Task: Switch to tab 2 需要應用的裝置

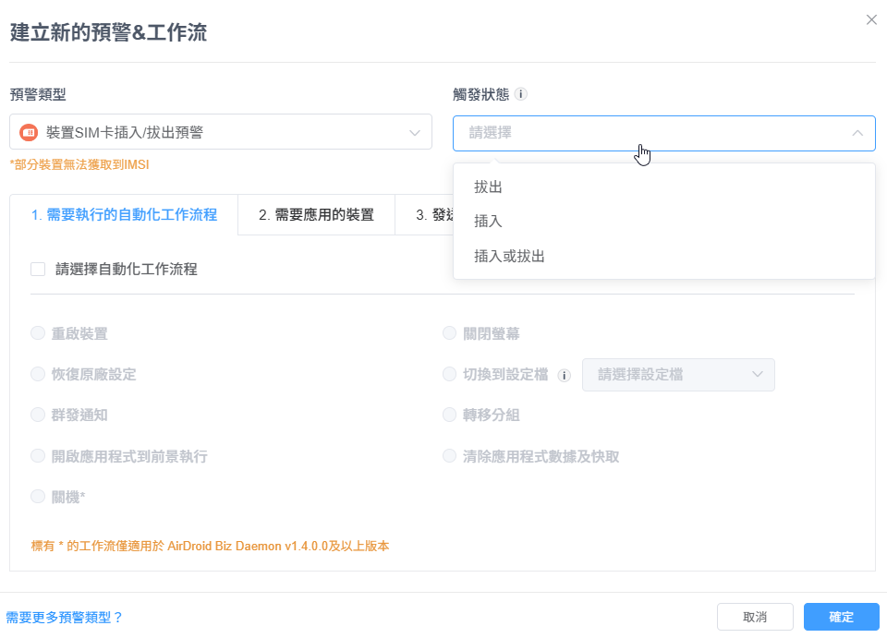Action: click(x=316, y=215)
